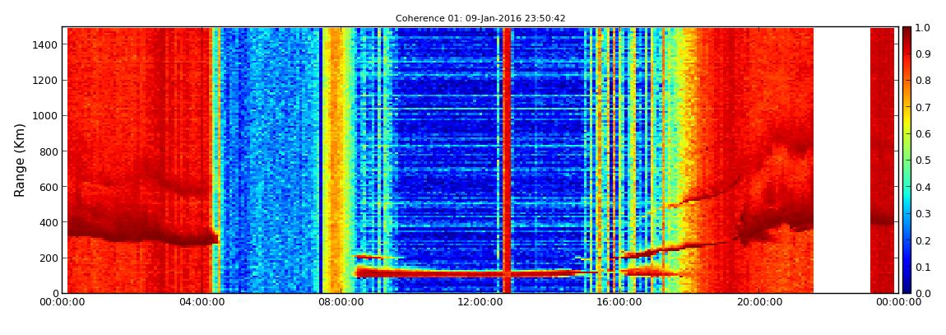
Task: Click the 12:00:00 x-axis tick label
Action: tap(479, 302)
